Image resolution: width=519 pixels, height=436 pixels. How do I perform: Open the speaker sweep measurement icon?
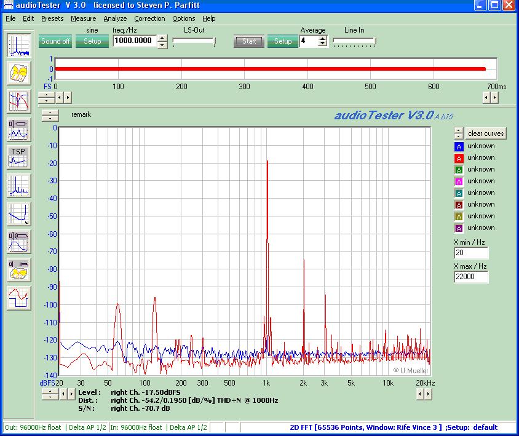[x=19, y=129]
